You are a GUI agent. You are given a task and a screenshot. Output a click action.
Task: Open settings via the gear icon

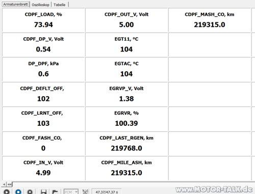30,192
